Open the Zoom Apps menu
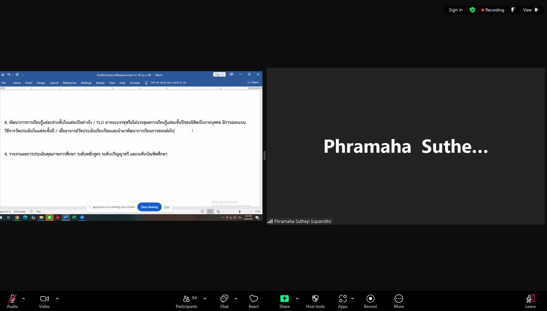The width and height of the screenshot is (547, 311). pyautogui.click(x=343, y=301)
